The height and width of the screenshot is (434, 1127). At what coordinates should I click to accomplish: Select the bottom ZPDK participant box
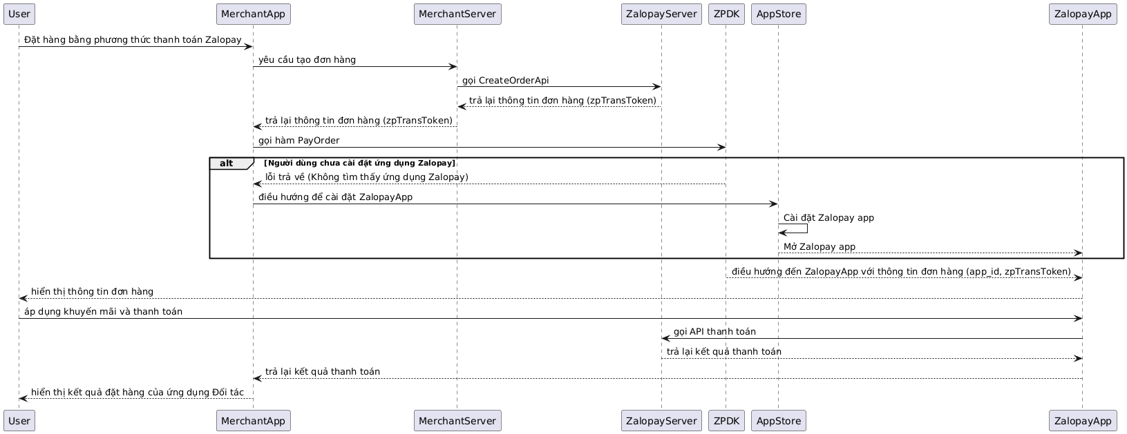(726, 420)
